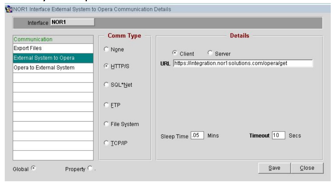Click the Communication list header
Screen dimensions: 335x186
[53, 39]
